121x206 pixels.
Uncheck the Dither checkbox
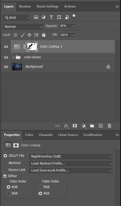coord(5,176)
